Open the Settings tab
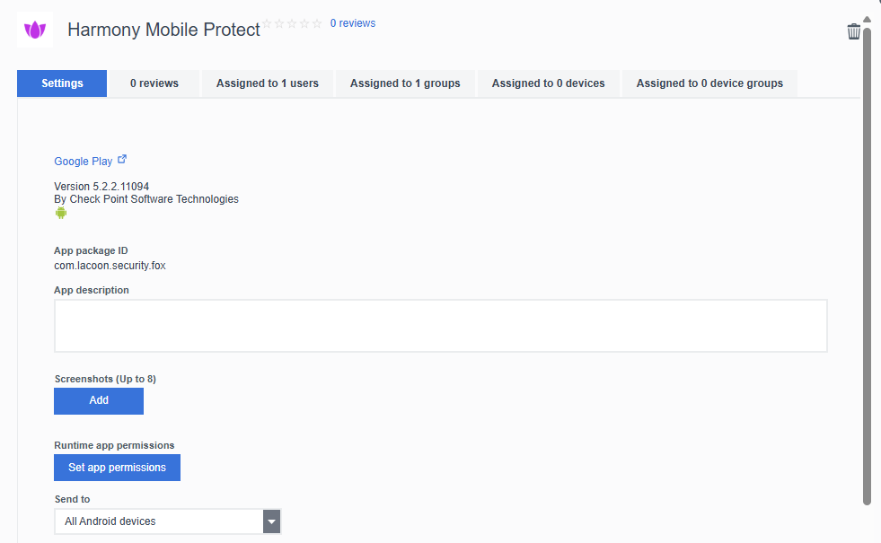Image resolution: width=881 pixels, height=543 pixels. (x=62, y=83)
